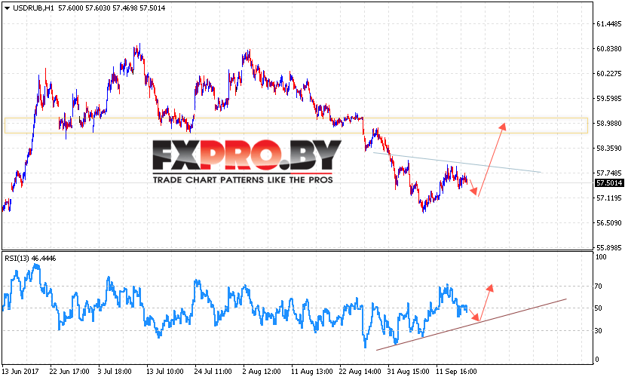The height and width of the screenshot is (380, 625).
Task: Select the 56.5090 price axis label
Action: tap(608, 222)
